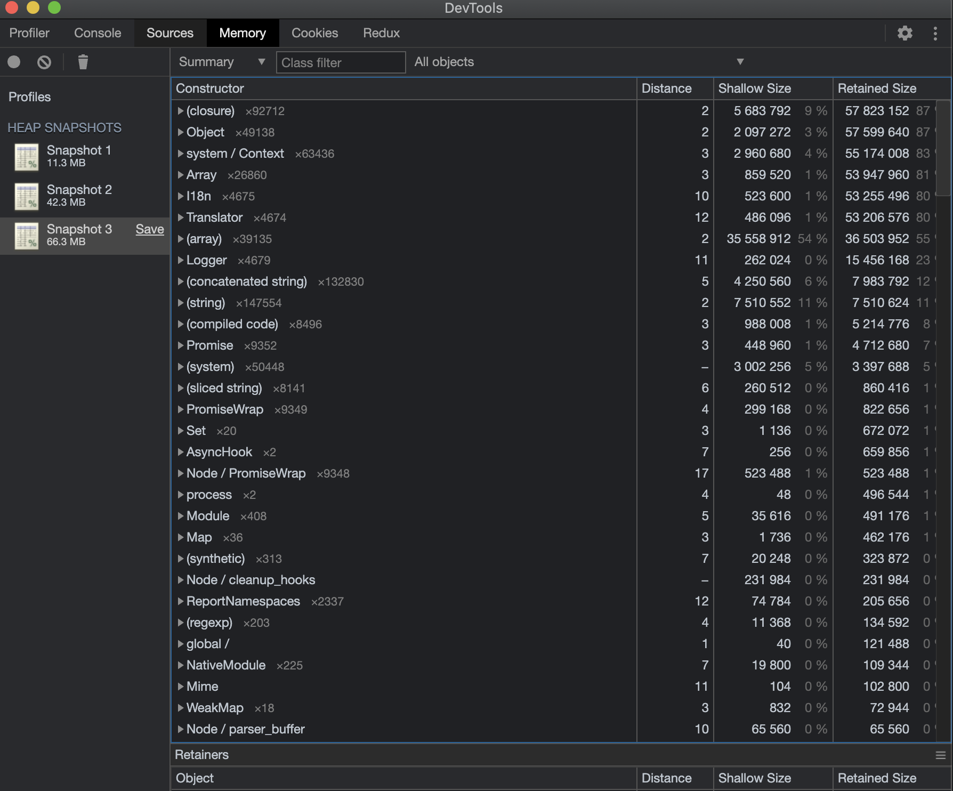The width and height of the screenshot is (953, 791).
Task: Sort by Retained Size column header
Action: [x=892, y=88]
